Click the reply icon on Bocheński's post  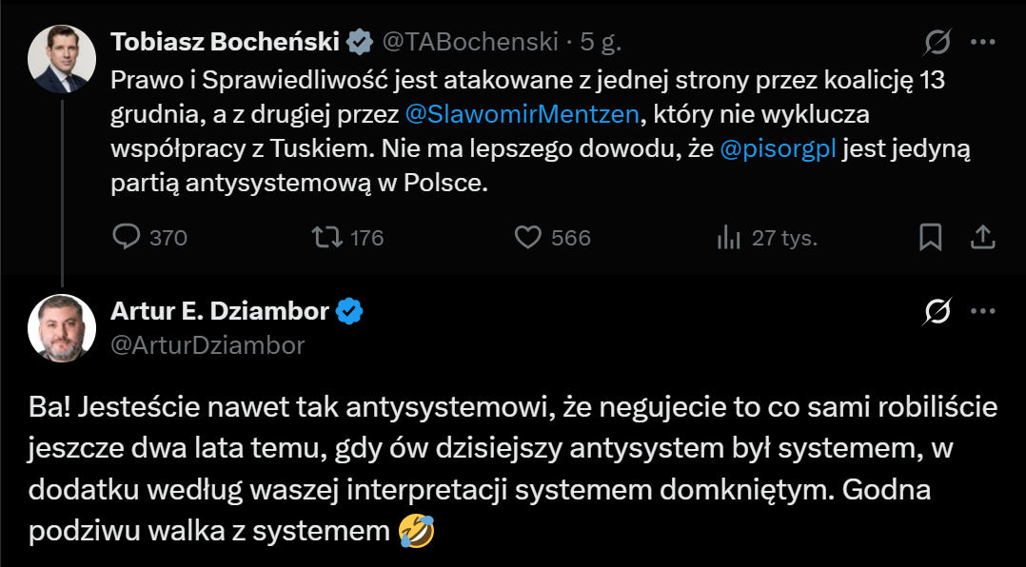tap(127, 237)
